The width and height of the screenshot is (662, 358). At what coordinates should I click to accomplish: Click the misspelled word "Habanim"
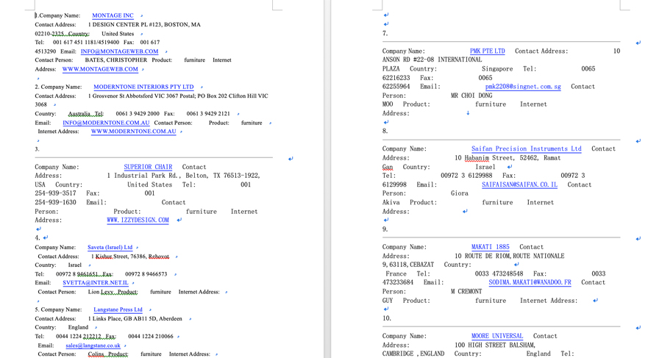[477, 158]
